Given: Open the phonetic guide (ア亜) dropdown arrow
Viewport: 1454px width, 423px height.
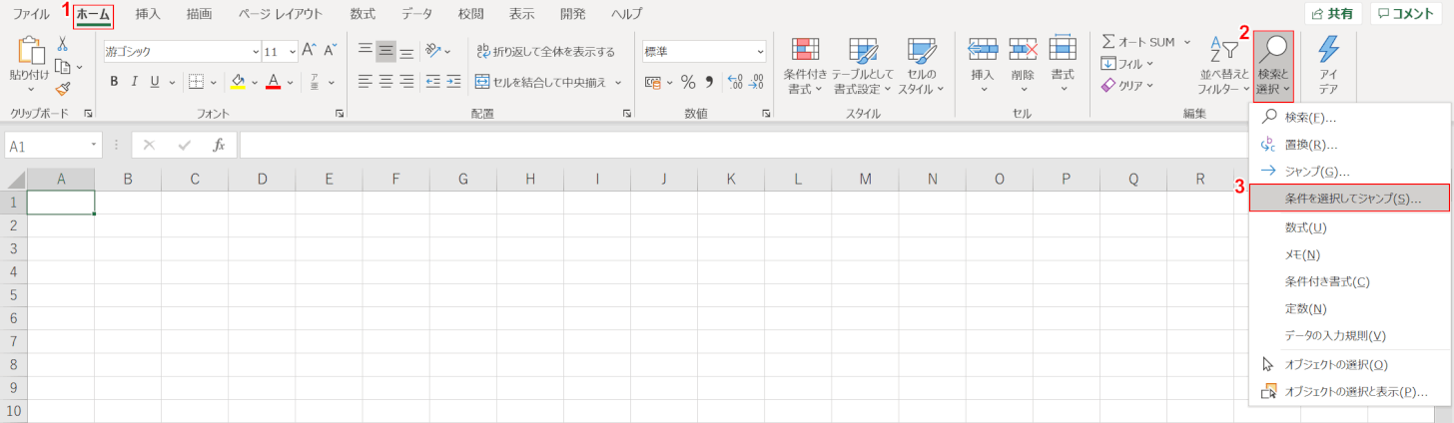Looking at the screenshot, I should click(330, 82).
